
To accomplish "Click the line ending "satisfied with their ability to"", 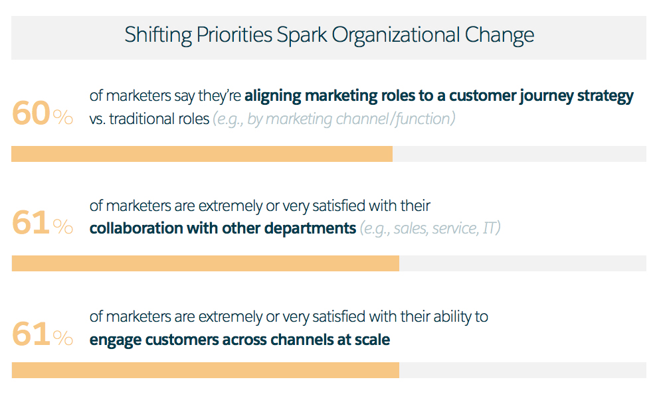I will 288,317.
